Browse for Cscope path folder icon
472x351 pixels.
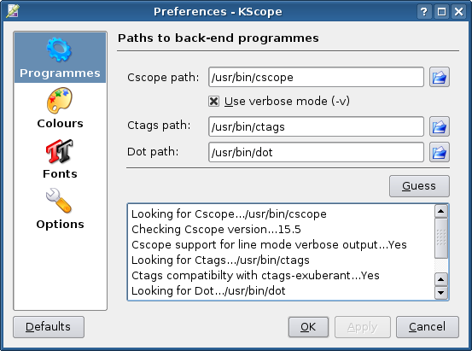(x=440, y=77)
